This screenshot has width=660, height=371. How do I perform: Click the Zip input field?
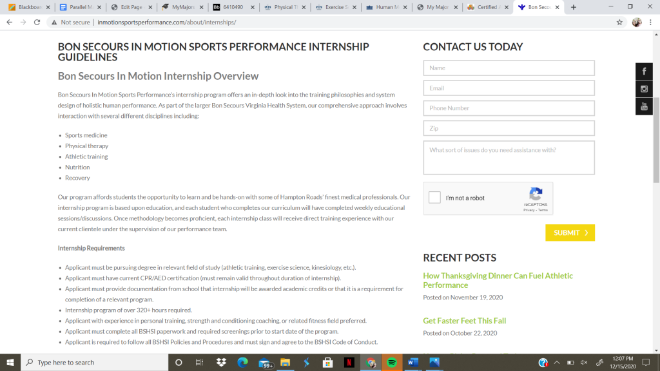point(509,128)
